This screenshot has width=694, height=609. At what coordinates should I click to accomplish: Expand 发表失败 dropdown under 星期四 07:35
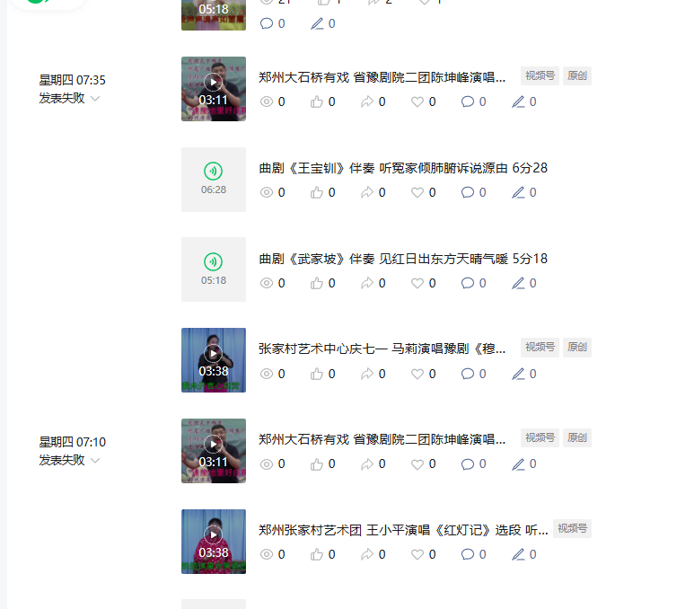pos(95,98)
